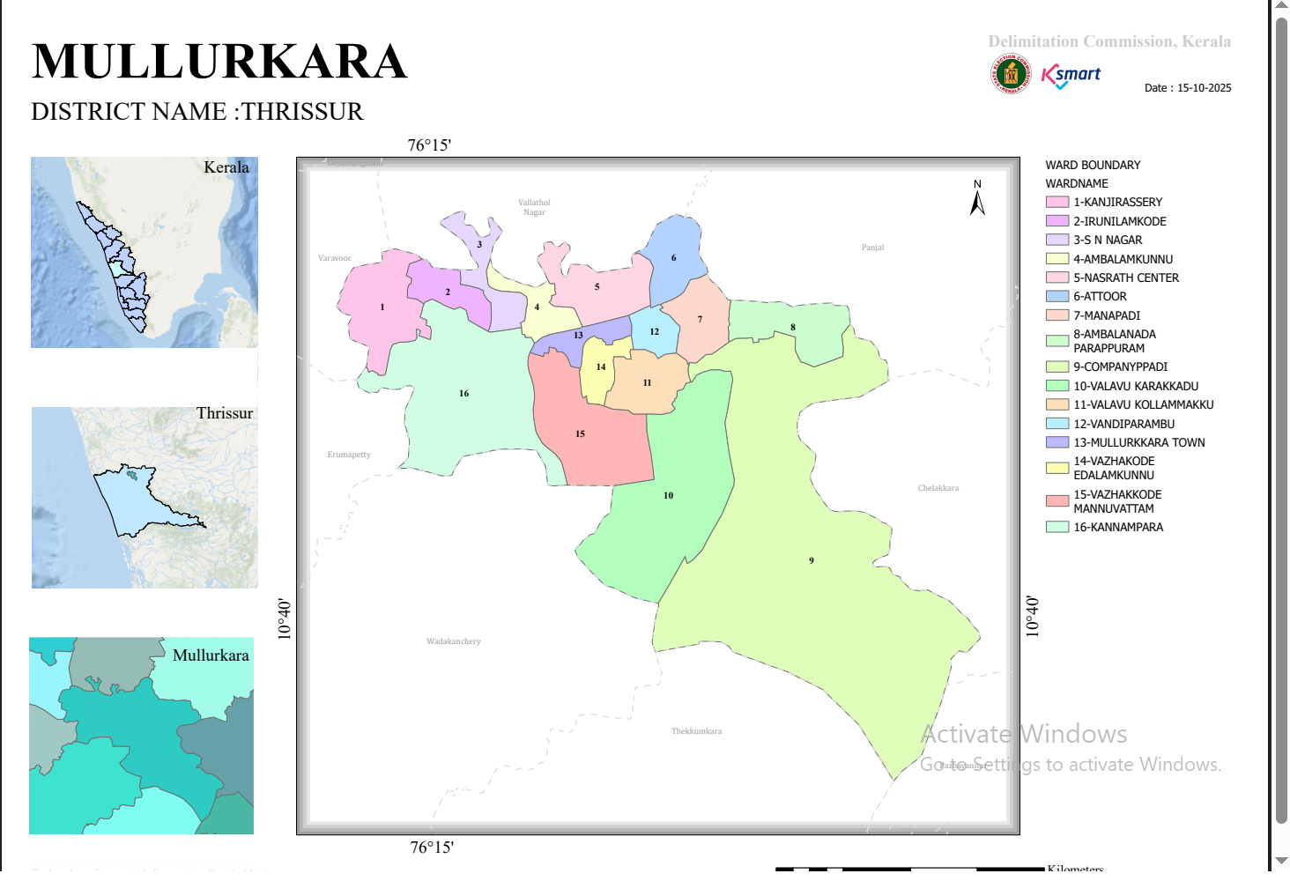Click the 6-ATTOOR legend label text
Screen dimensions: 1290x881
[x=1100, y=297]
